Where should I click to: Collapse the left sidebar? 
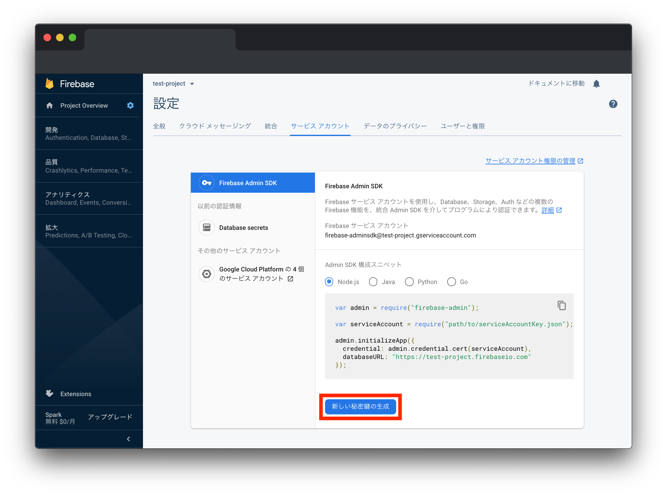click(128, 439)
